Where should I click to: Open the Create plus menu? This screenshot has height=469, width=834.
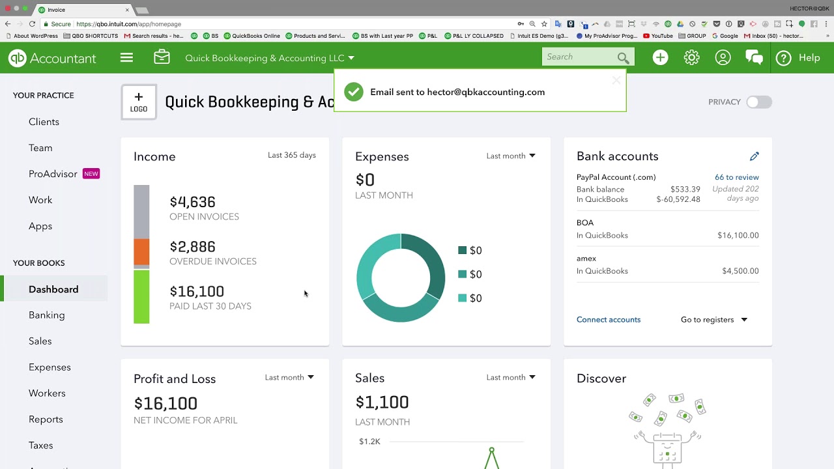pos(660,57)
